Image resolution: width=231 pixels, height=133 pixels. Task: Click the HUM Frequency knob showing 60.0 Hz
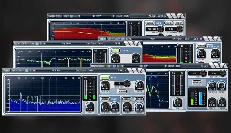(105, 84)
